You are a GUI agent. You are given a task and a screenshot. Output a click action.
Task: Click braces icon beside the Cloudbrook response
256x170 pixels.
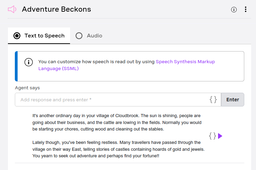point(213,136)
